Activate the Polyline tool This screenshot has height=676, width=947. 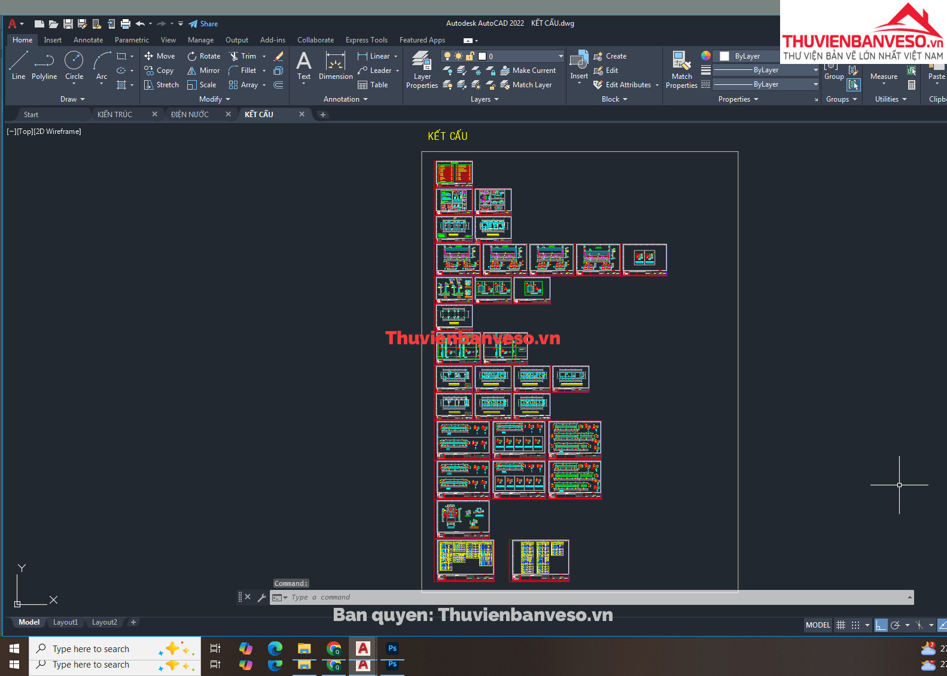[x=44, y=65]
